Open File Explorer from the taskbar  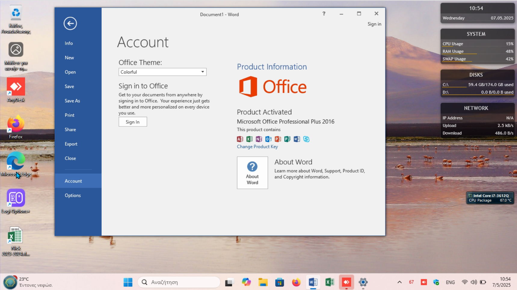click(263, 282)
